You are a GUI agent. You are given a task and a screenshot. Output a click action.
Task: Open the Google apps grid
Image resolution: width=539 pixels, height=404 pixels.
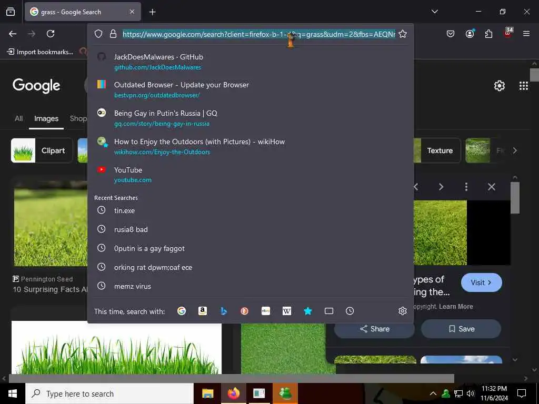[524, 86]
